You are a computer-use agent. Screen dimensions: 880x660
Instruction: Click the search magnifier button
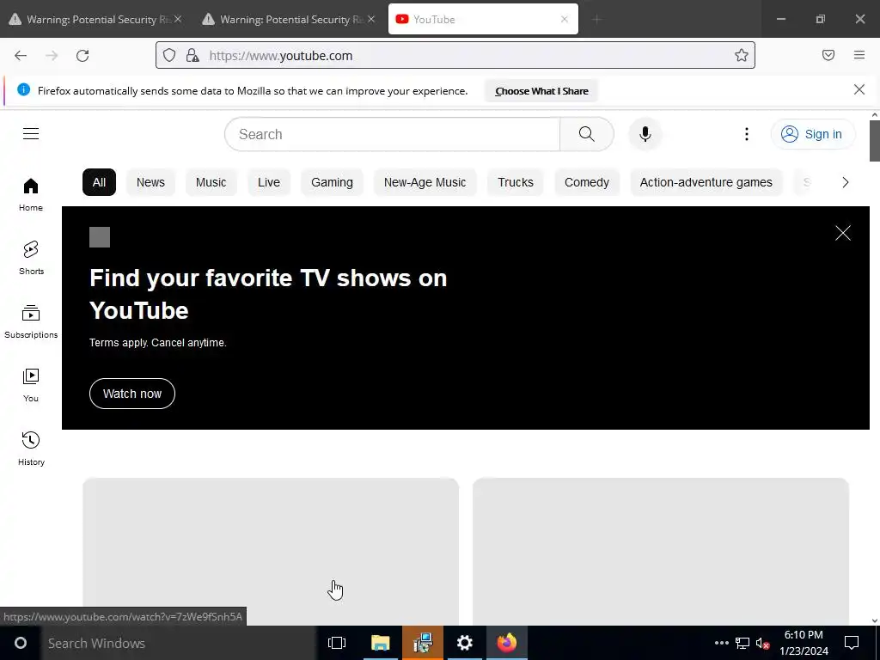[586, 134]
